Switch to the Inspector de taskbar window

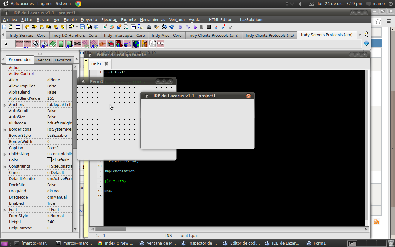pos(200,243)
